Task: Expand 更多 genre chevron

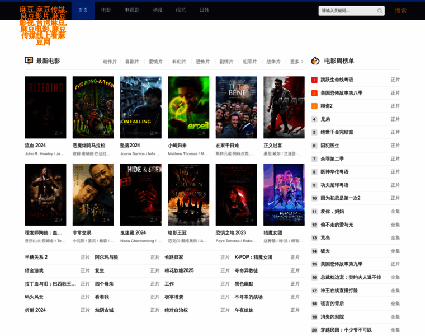Action: [302, 62]
